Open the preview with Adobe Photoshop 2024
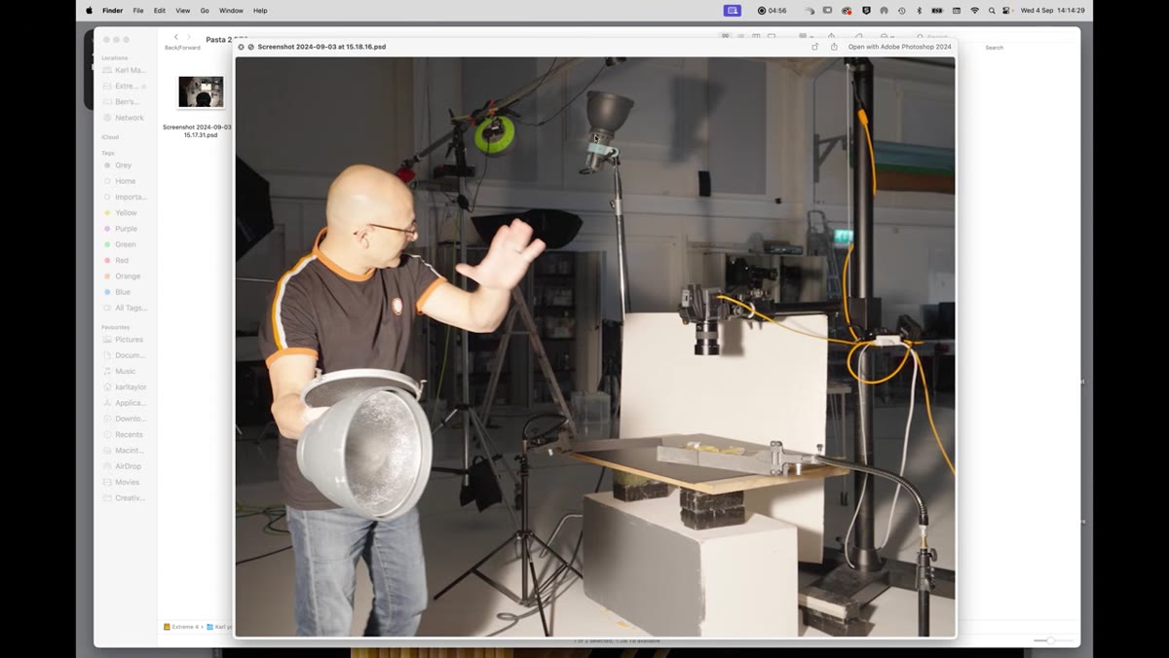 tap(899, 47)
